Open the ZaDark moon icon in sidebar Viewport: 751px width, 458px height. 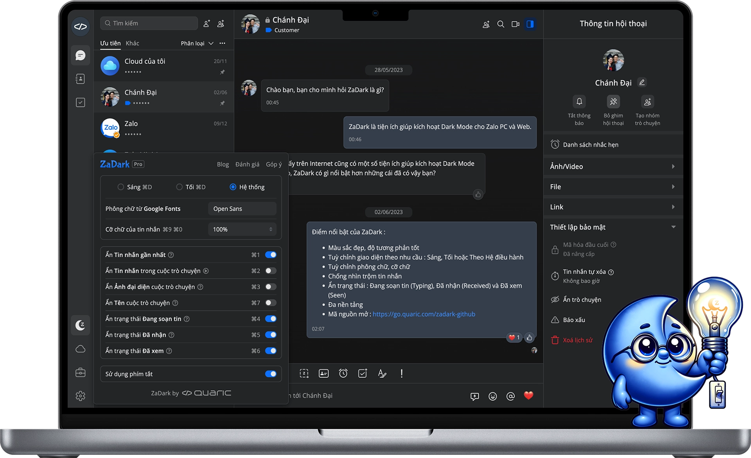80,325
